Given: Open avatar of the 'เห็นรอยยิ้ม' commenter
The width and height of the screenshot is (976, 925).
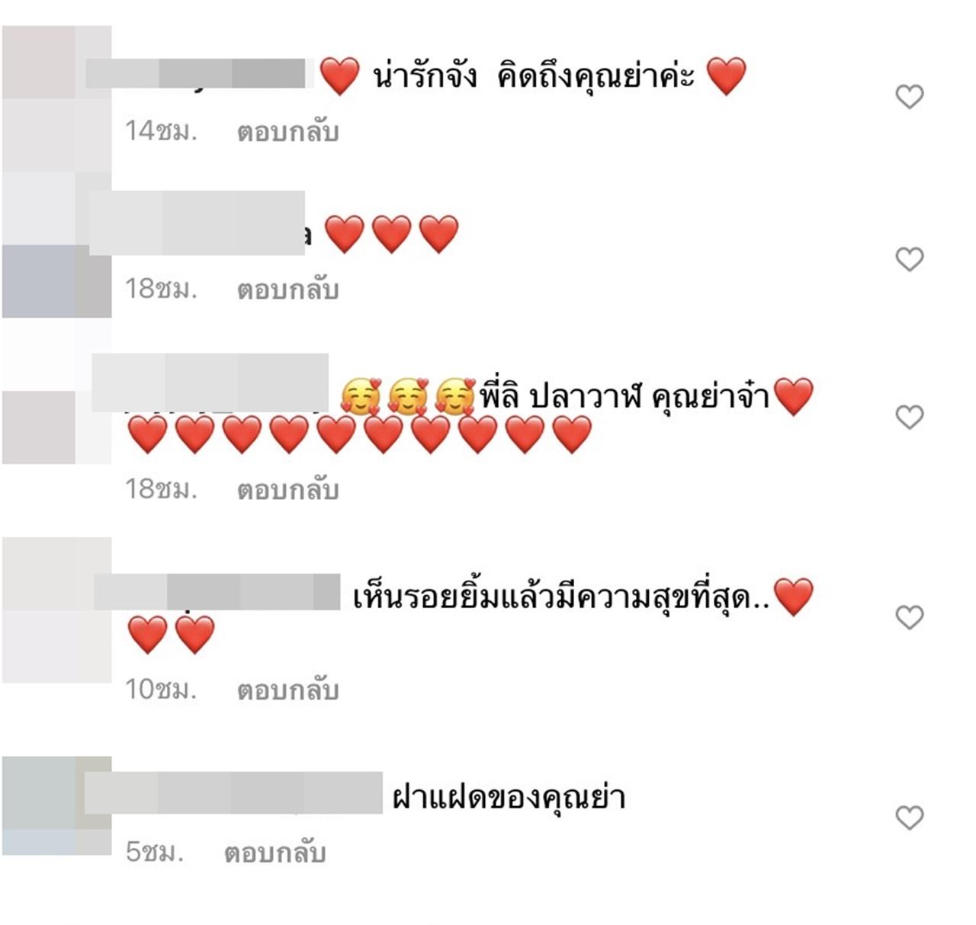Looking at the screenshot, I should [x=56, y=610].
